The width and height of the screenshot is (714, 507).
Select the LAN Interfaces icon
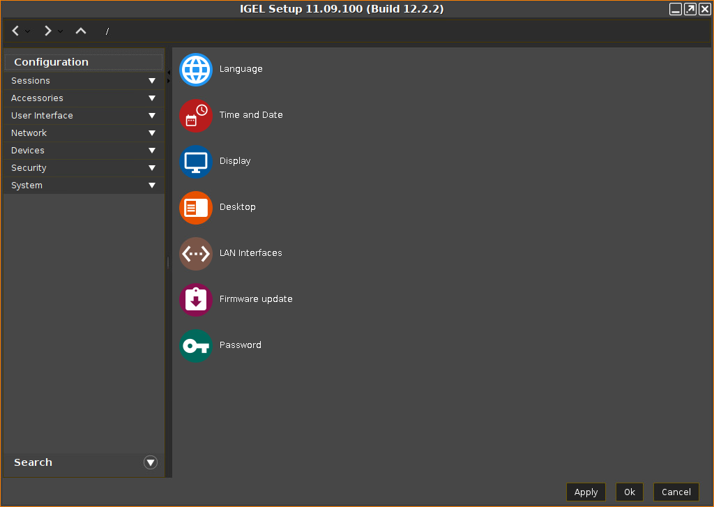pyautogui.click(x=196, y=254)
